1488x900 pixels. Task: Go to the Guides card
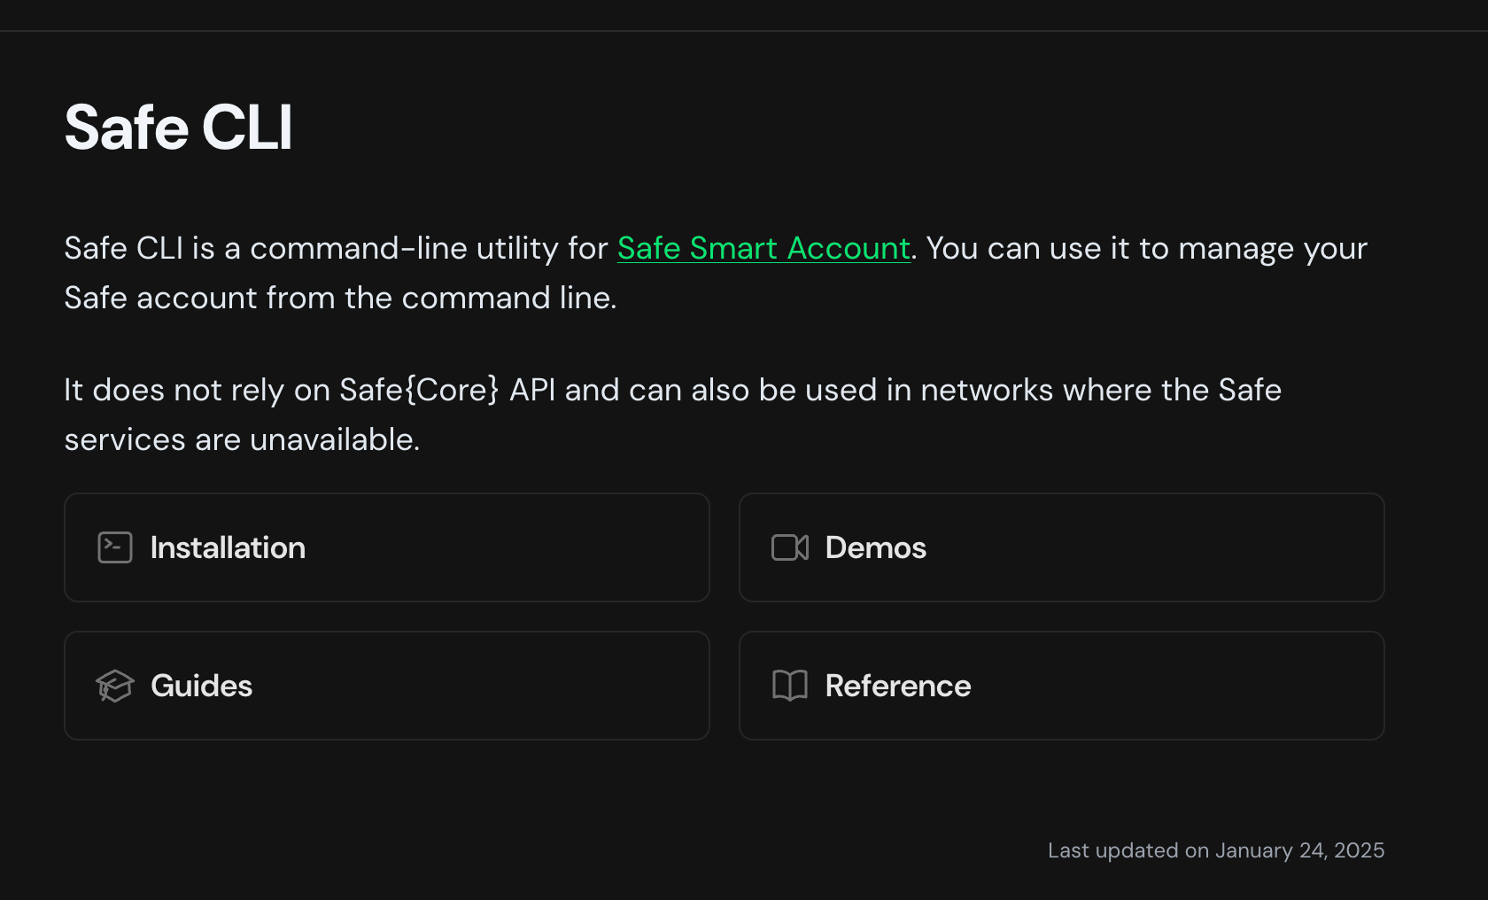pyautogui.click(x=387, y=686)
